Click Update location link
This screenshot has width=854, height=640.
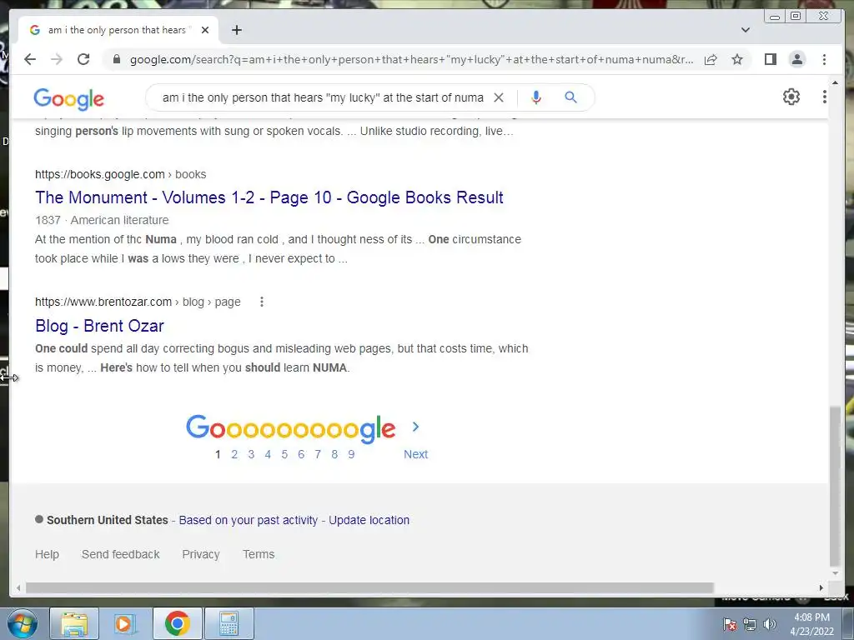[x=369, y=520]
